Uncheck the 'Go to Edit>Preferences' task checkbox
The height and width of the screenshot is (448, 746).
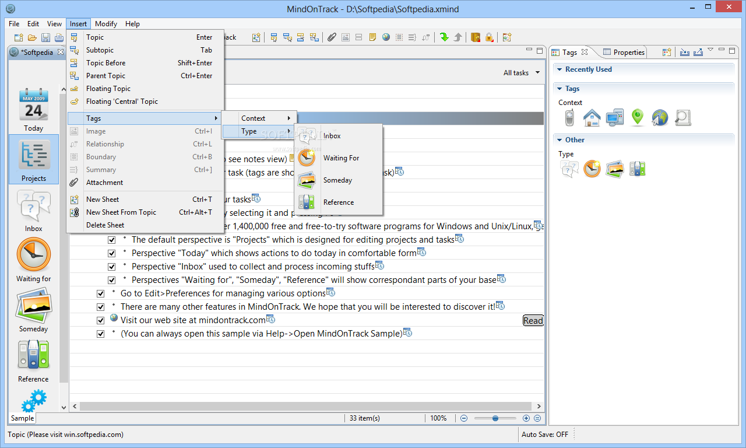pos(101,293)
